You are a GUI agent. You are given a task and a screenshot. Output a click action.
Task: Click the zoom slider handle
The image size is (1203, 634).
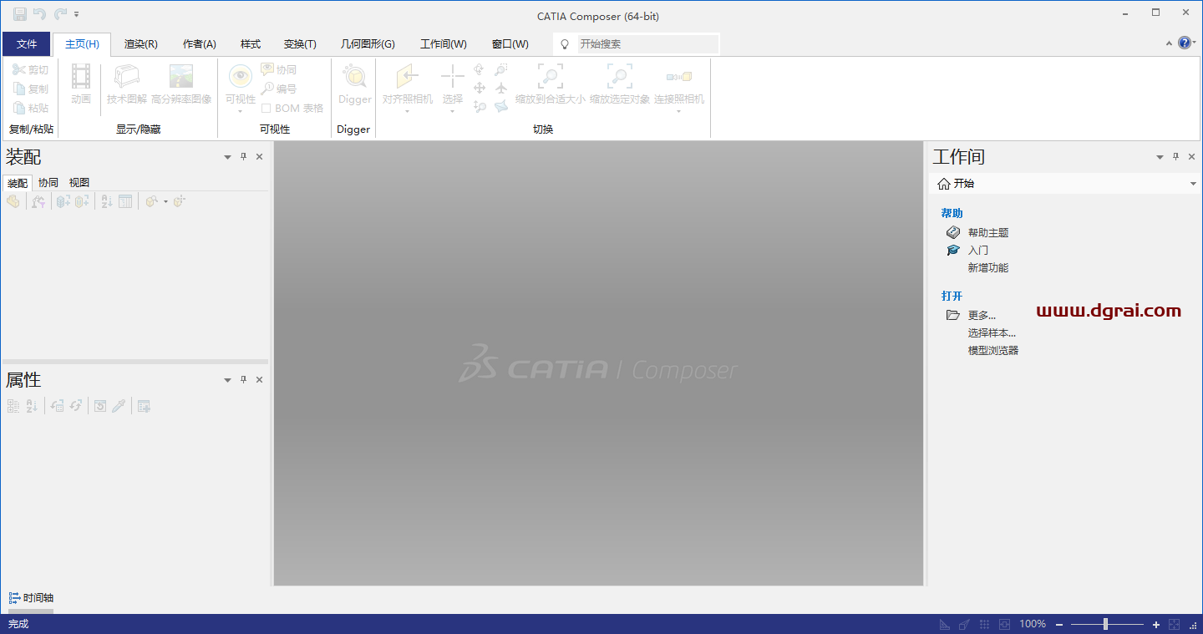(x=1105, y=624)
